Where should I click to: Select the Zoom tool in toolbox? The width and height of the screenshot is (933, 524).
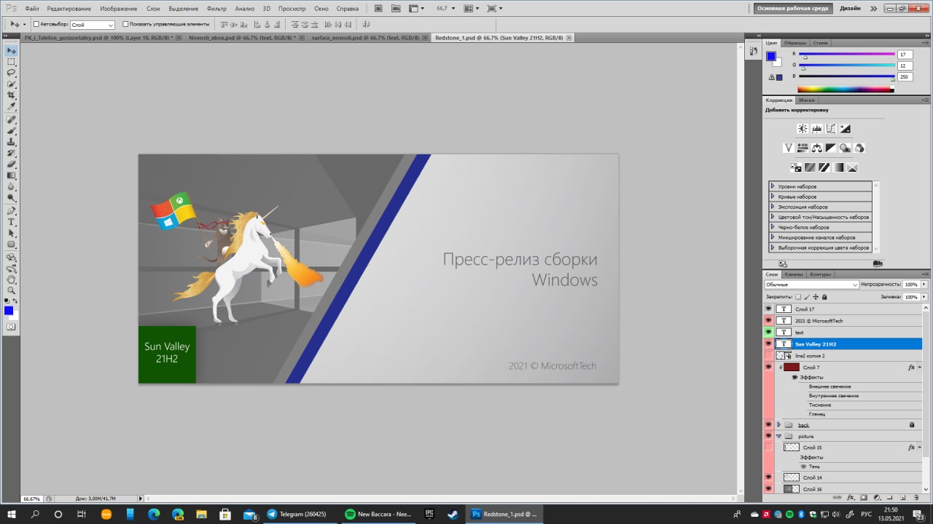[x=11, y=290]
